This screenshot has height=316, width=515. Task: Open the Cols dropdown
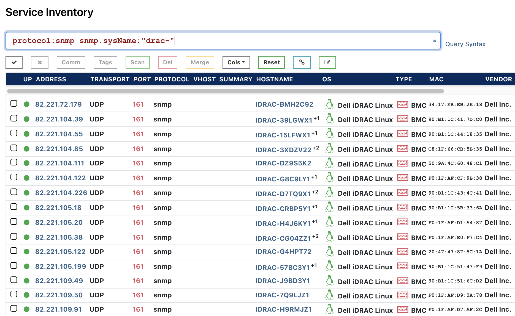[x=236, y=62]
